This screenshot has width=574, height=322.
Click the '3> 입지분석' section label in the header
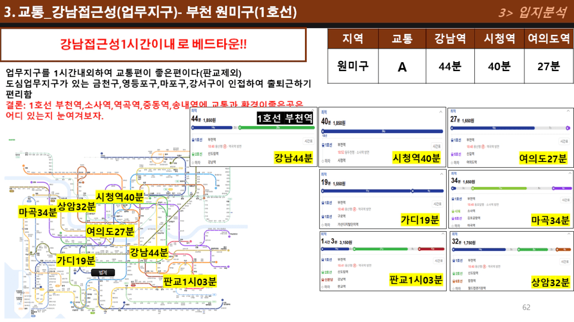(532, 13)
